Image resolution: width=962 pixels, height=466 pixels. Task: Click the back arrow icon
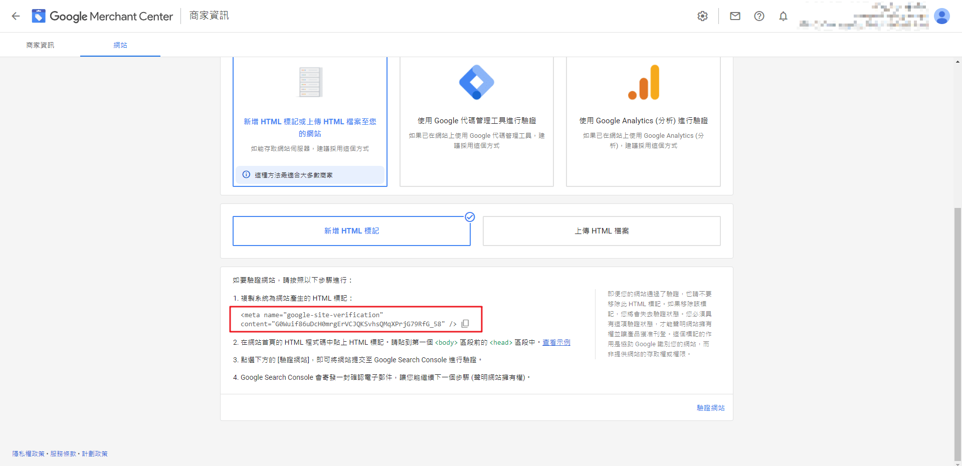point(16,16)
